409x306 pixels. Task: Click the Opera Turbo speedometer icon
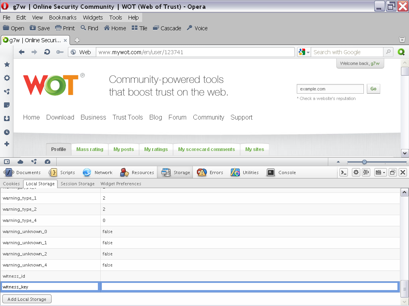click(x=48, y=162)
